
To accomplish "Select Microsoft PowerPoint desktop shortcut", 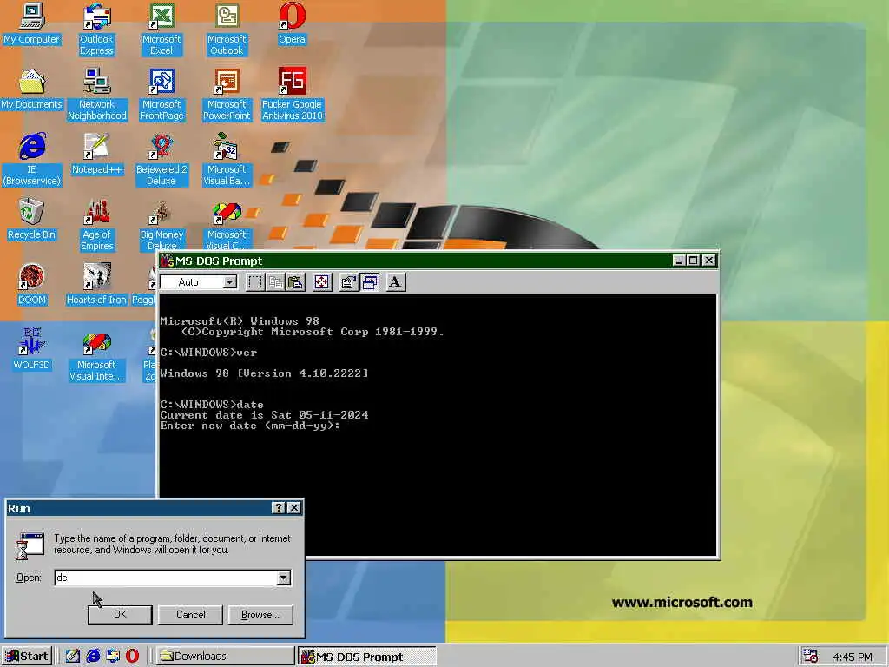I will (x=227, y=95).
